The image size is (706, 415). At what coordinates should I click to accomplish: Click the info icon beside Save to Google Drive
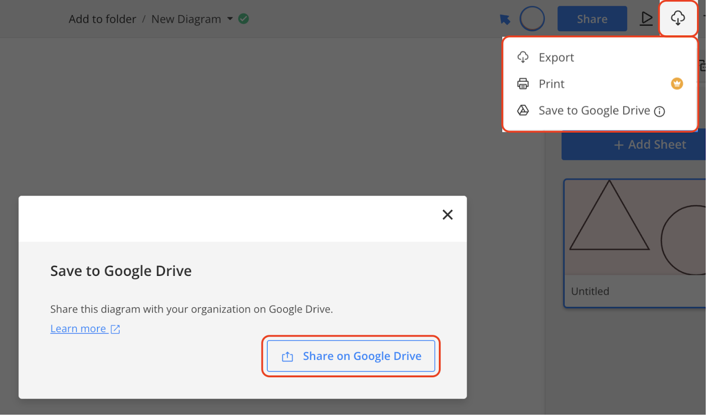[660, 111]
